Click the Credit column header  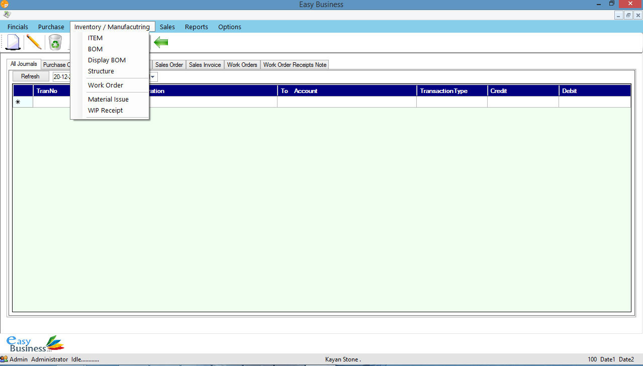coord(523,91)
